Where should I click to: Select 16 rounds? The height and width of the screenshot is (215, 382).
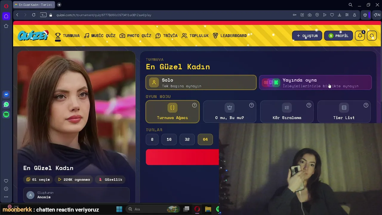169,139
